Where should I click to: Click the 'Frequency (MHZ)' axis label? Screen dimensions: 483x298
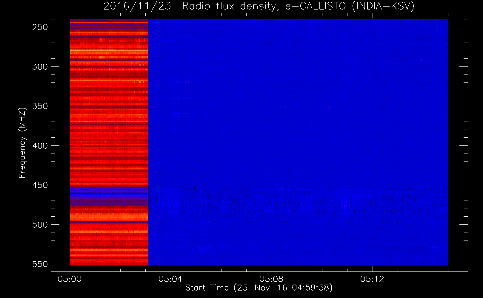tap(22, 143)
